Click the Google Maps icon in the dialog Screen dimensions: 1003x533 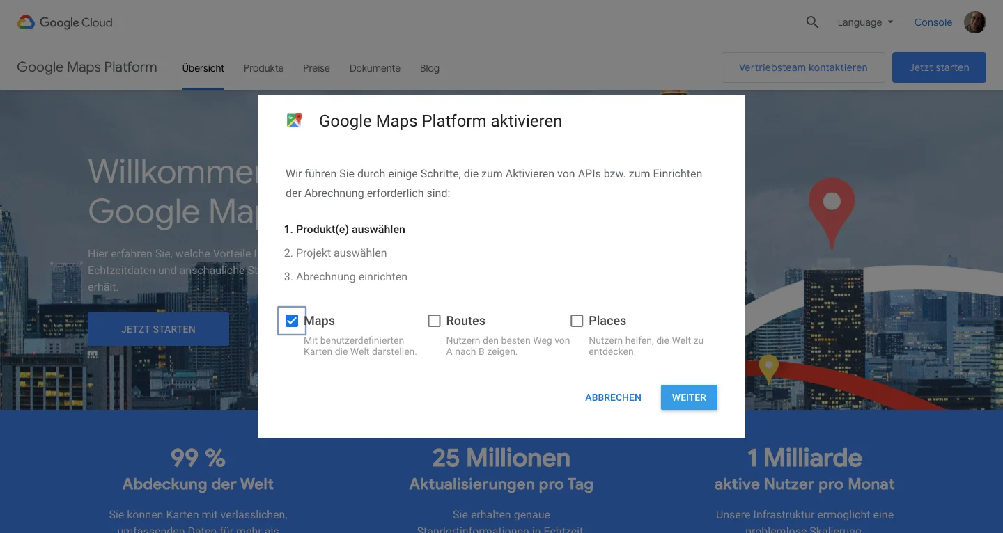click(295, 120)
